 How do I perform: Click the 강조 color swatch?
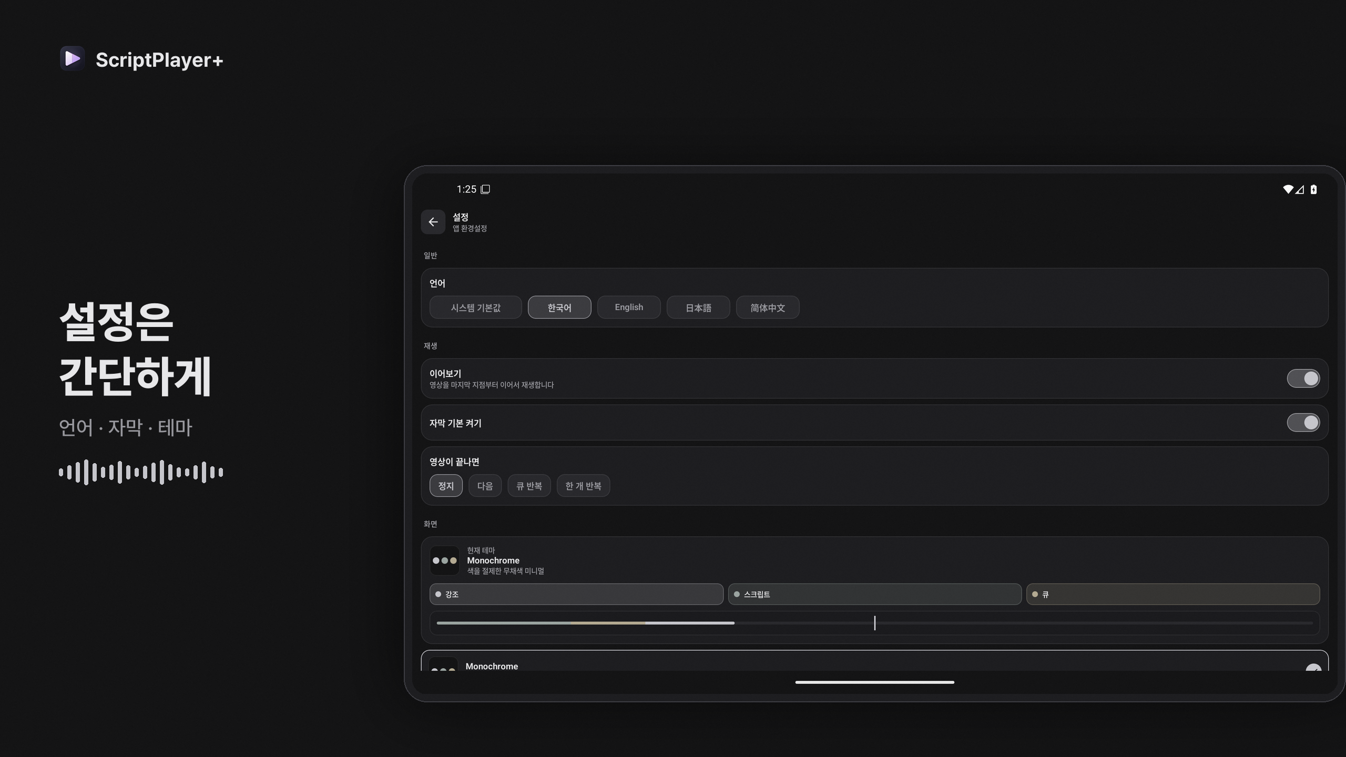(x=576, y=594)
